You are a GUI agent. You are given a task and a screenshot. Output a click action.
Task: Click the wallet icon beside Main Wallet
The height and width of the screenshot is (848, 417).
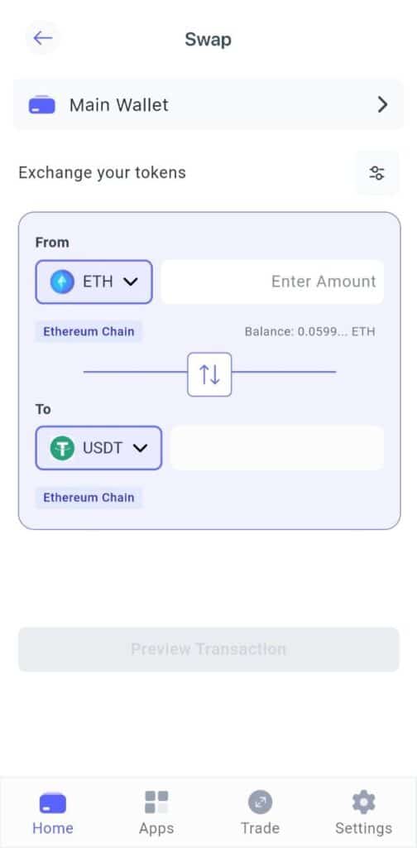click(41, 104)
